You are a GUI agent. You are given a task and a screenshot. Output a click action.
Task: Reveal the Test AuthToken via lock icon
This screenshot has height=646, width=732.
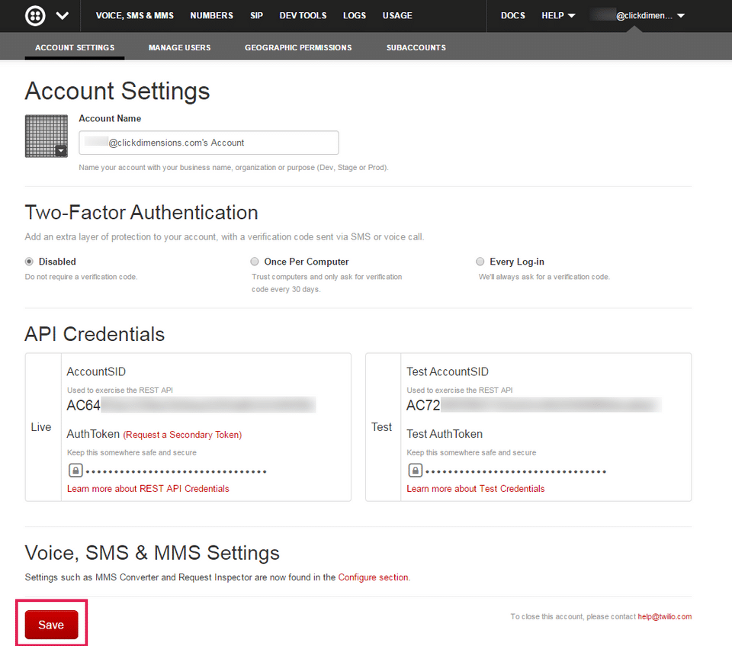point(415,470)
